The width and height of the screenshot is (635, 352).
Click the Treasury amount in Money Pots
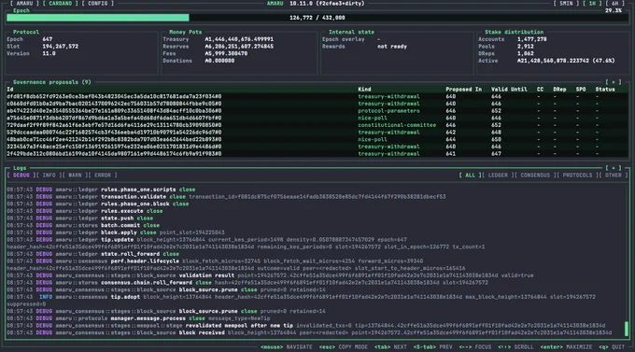[x=239, y=39]
